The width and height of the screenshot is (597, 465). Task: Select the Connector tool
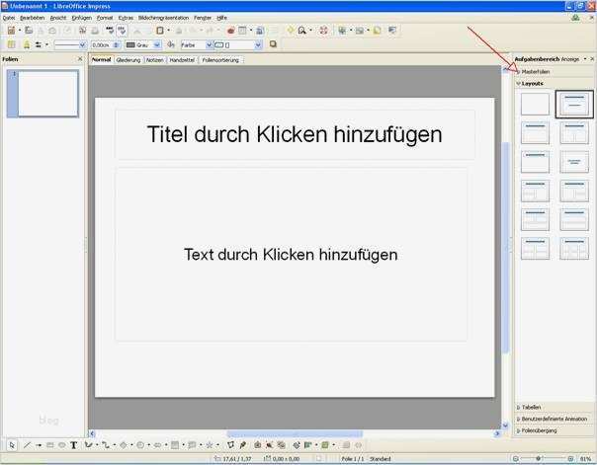(106, 445)
